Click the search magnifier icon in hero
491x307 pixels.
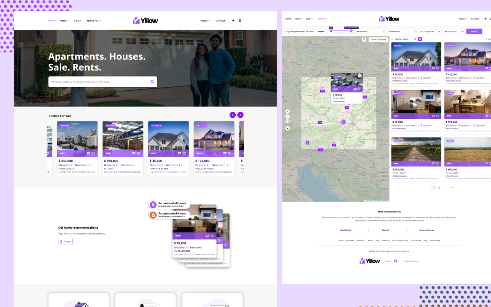coord(152,82)
